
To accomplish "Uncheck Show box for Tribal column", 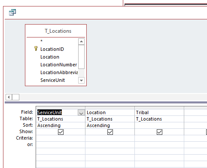I will pos(159,132).
